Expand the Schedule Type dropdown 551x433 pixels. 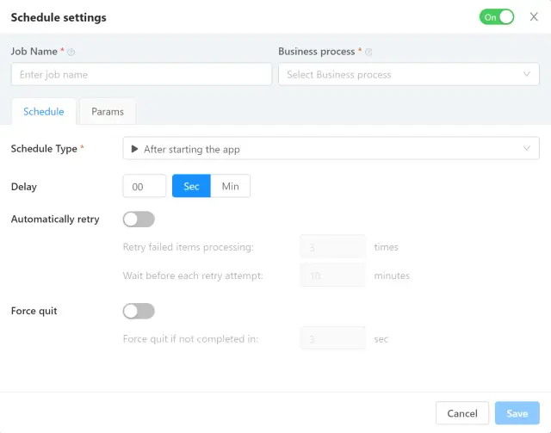click(x=331, y=149)
